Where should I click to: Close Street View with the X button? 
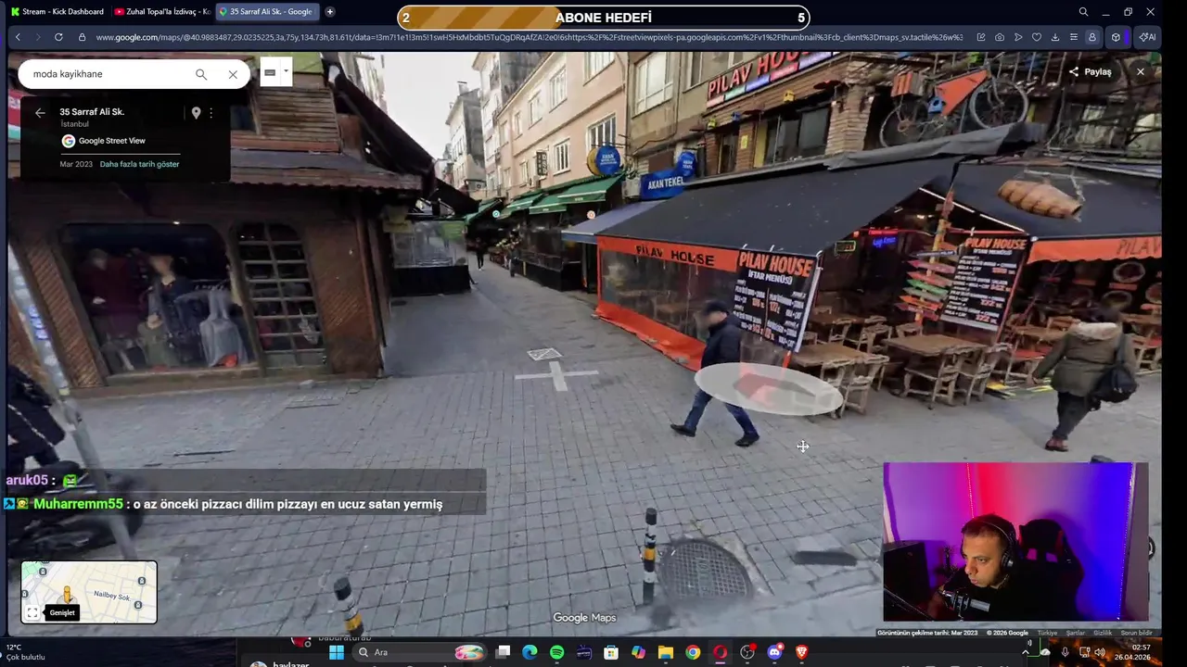(x=1141, y=71)
